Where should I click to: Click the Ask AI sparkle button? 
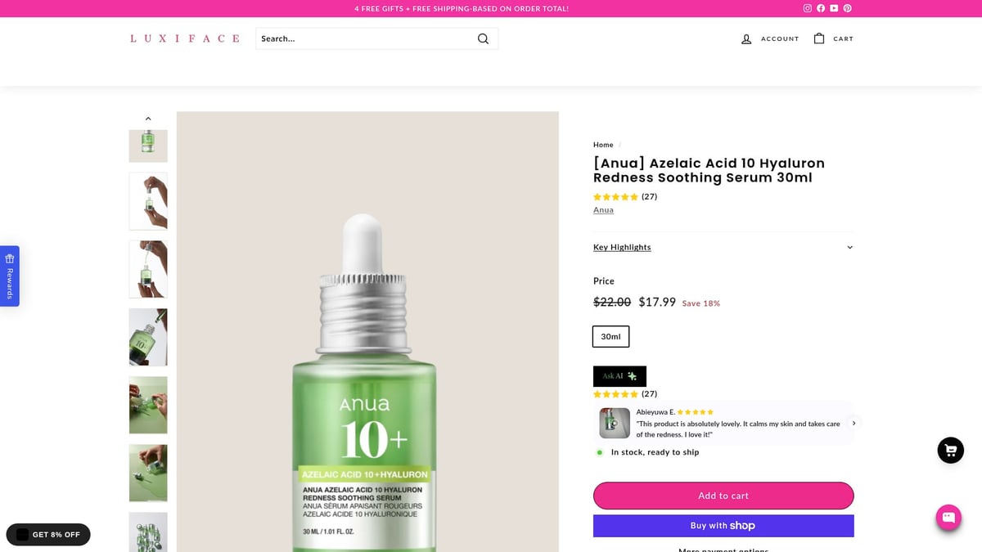pyautogui.click(x=619, y=375)
